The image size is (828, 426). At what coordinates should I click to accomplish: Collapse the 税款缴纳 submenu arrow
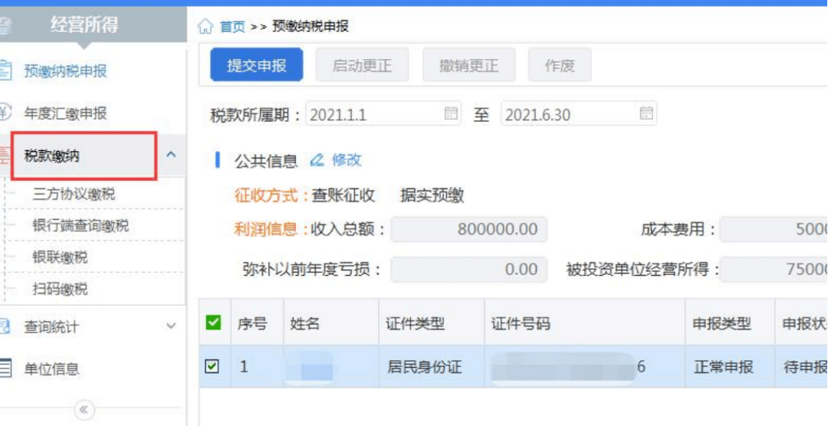click(x=171, y=155)
